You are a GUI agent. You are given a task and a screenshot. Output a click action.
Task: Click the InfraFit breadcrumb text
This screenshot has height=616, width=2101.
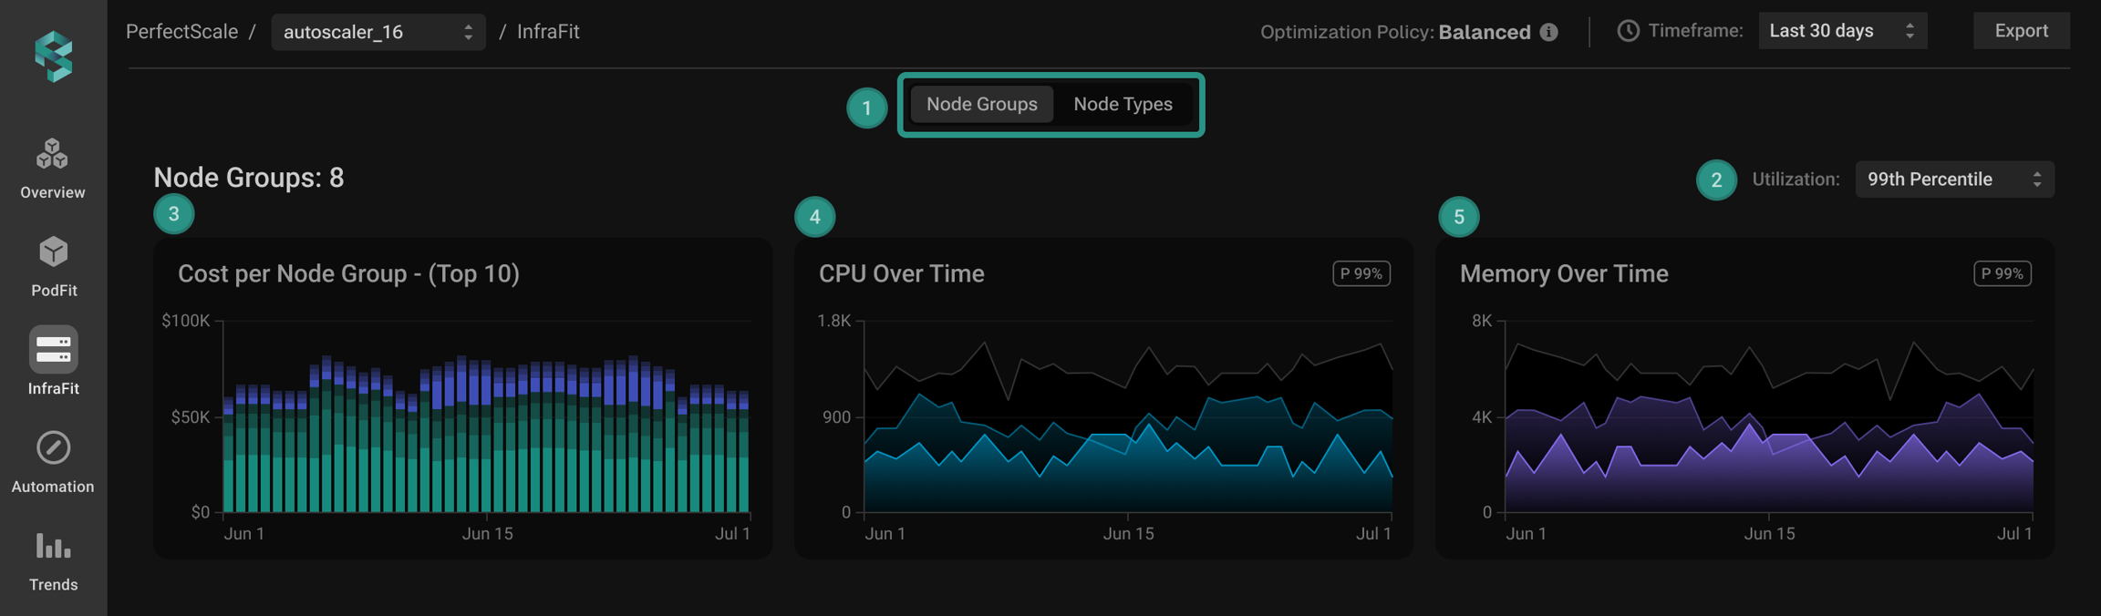(548, 32)
